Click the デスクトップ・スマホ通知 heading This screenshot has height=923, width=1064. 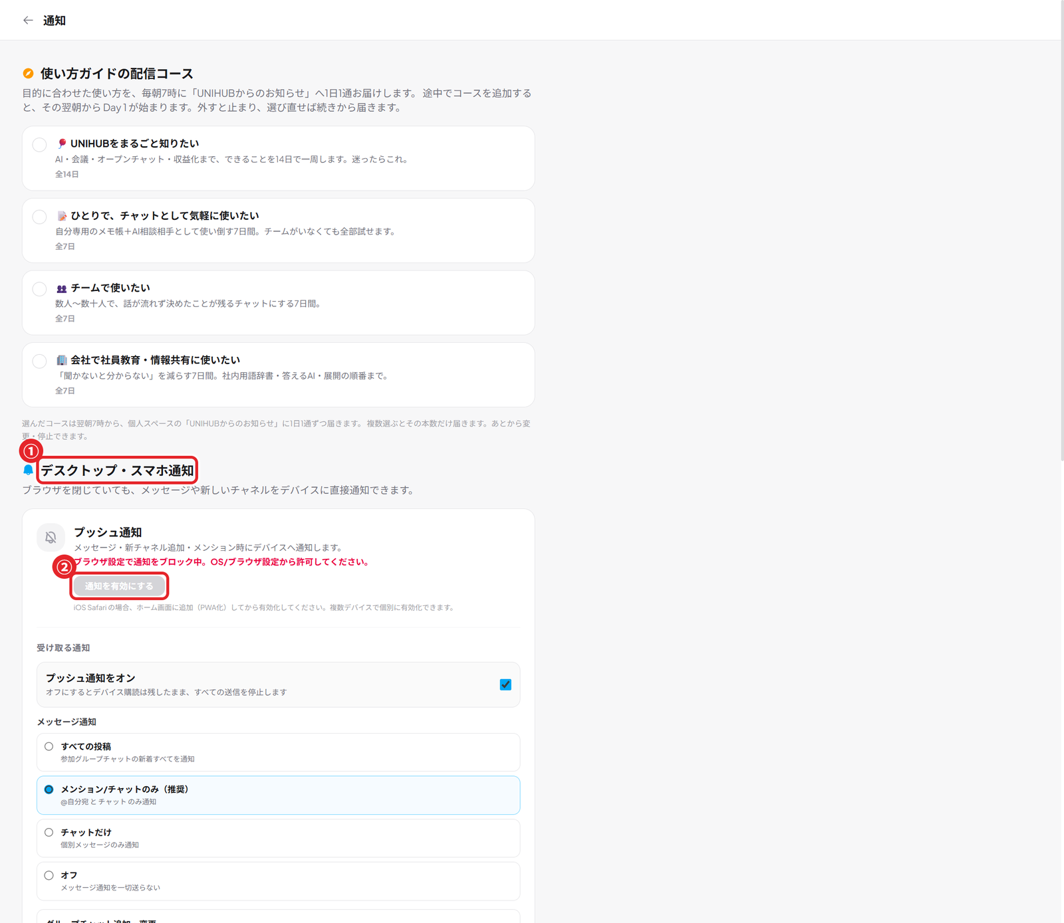click(117, 470)
